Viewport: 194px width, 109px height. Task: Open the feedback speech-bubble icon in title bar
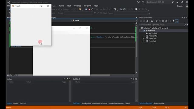(x=139, y=2)
